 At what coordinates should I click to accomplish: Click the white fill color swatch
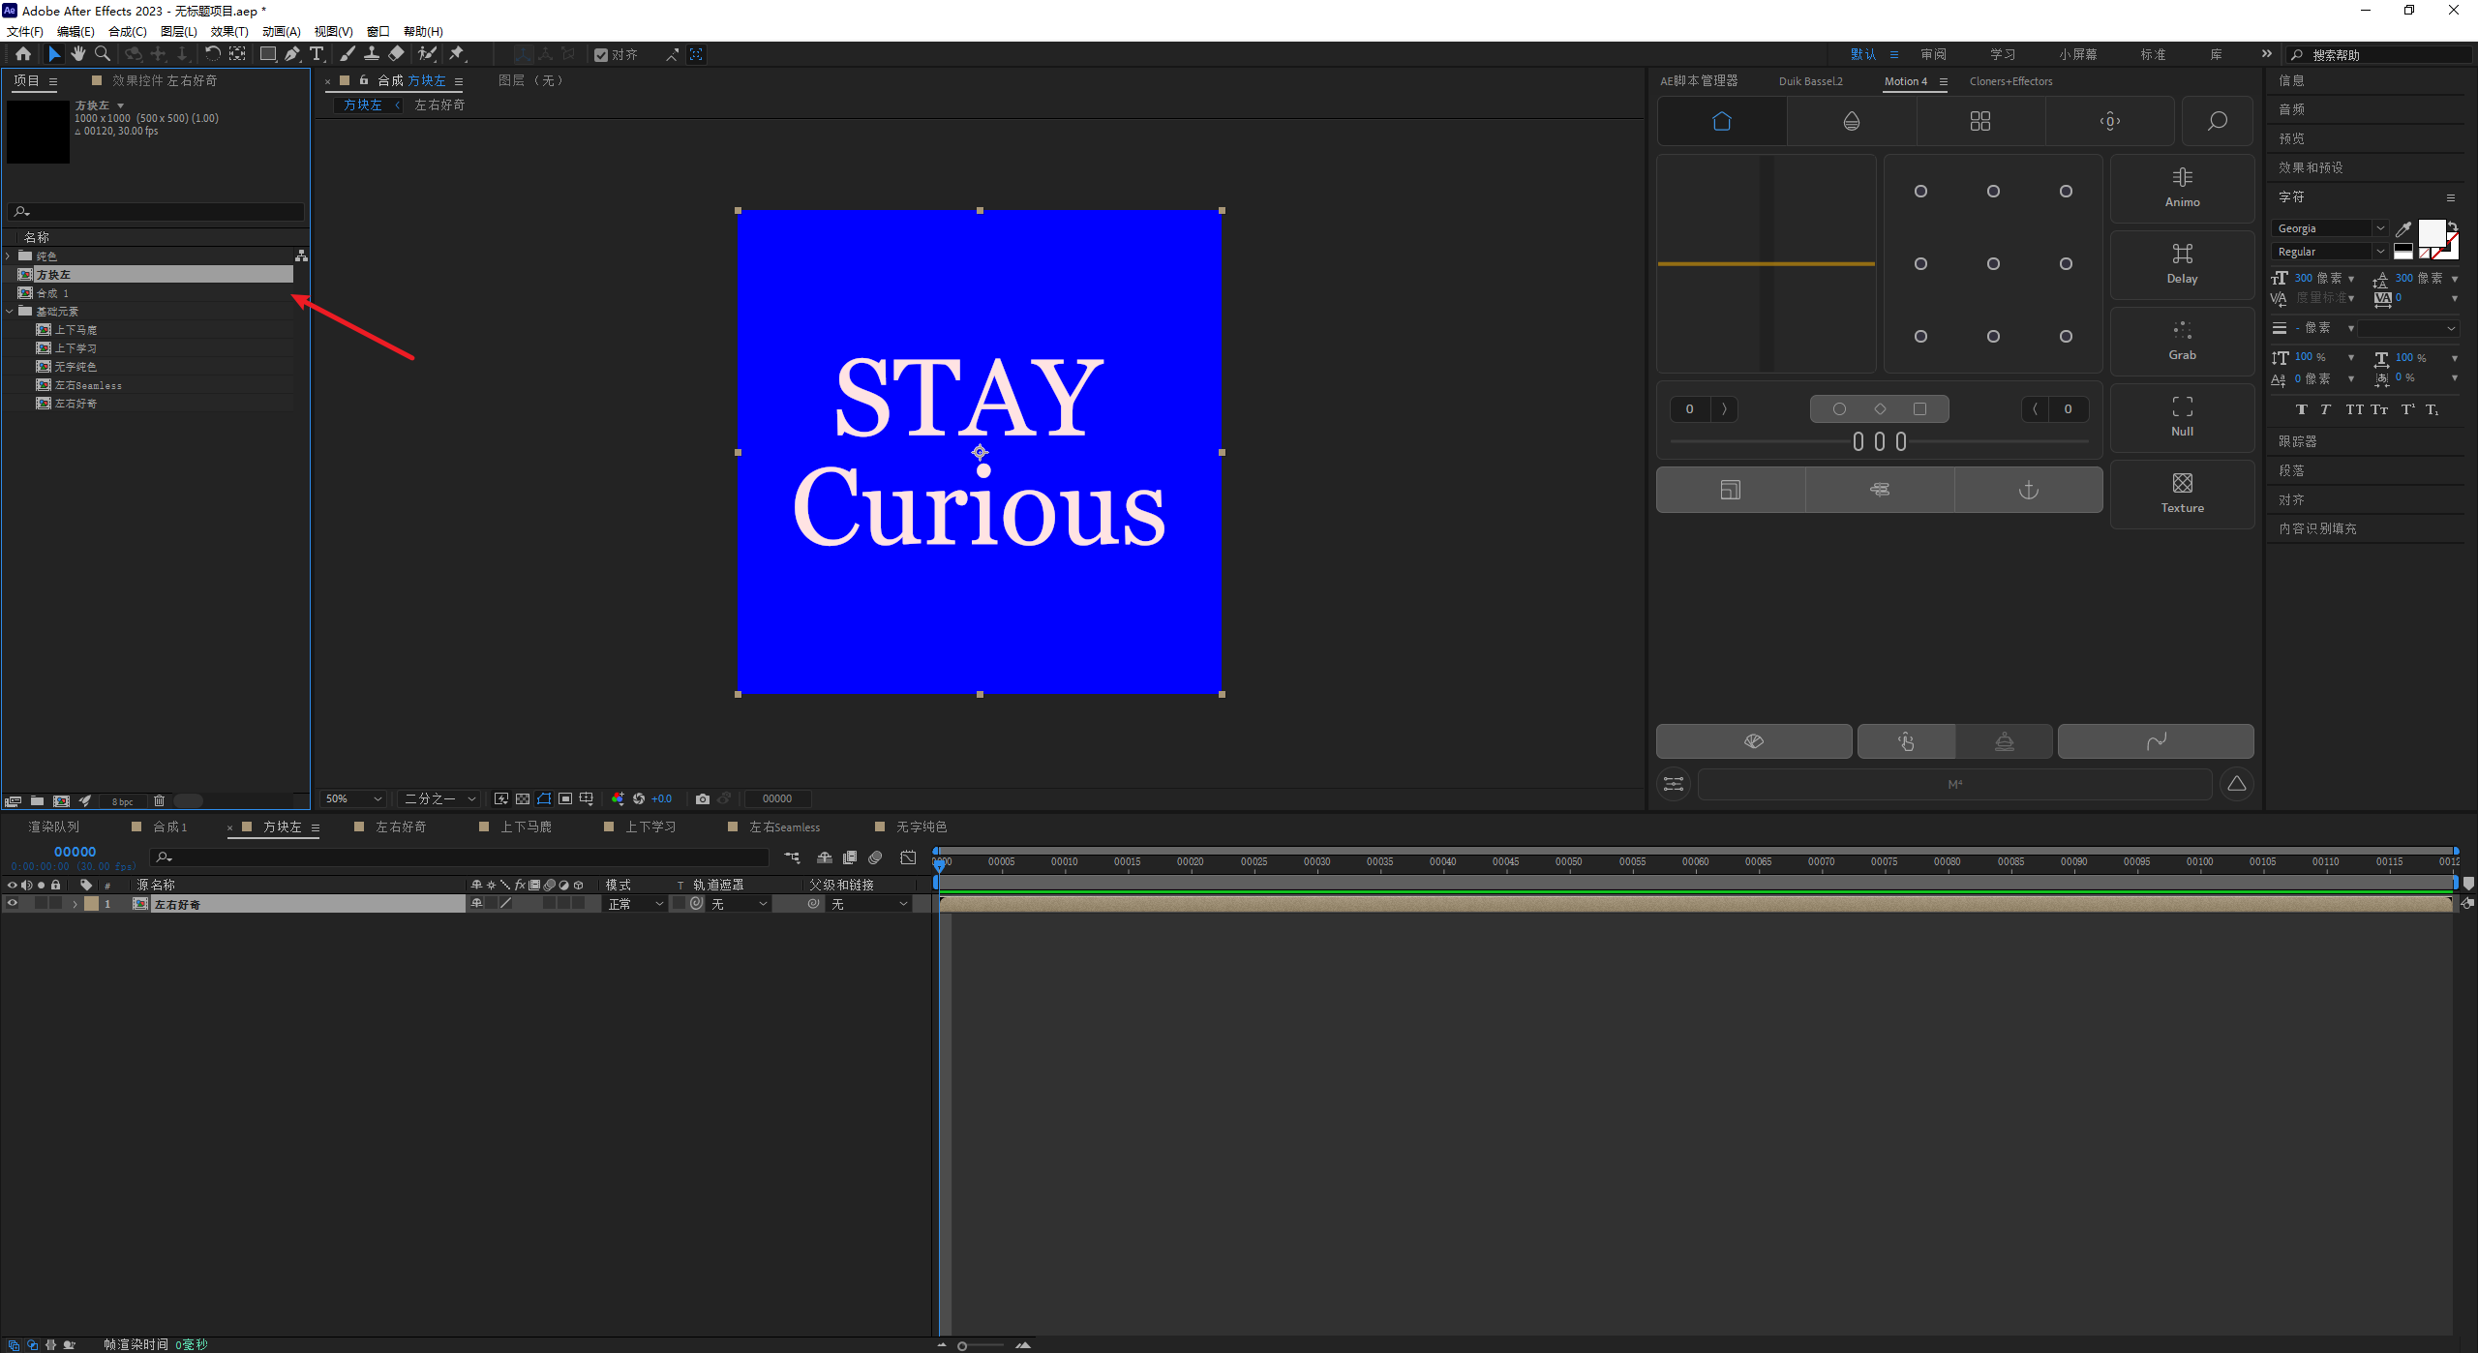2432,233
